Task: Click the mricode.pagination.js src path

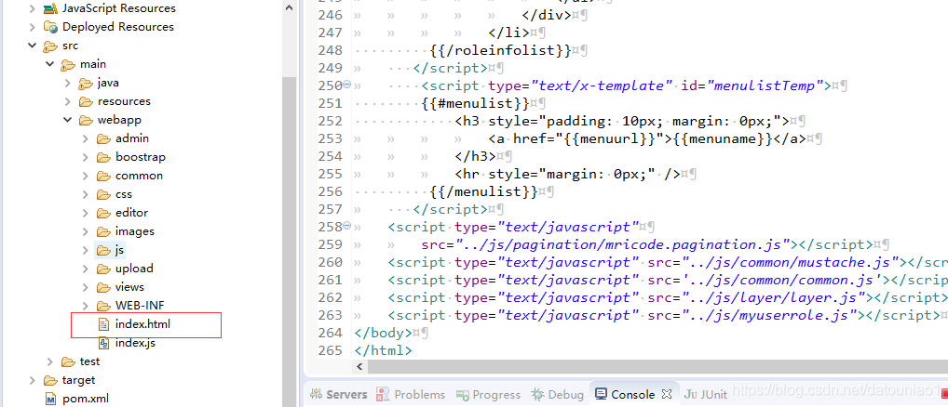Action: (624, 244)
